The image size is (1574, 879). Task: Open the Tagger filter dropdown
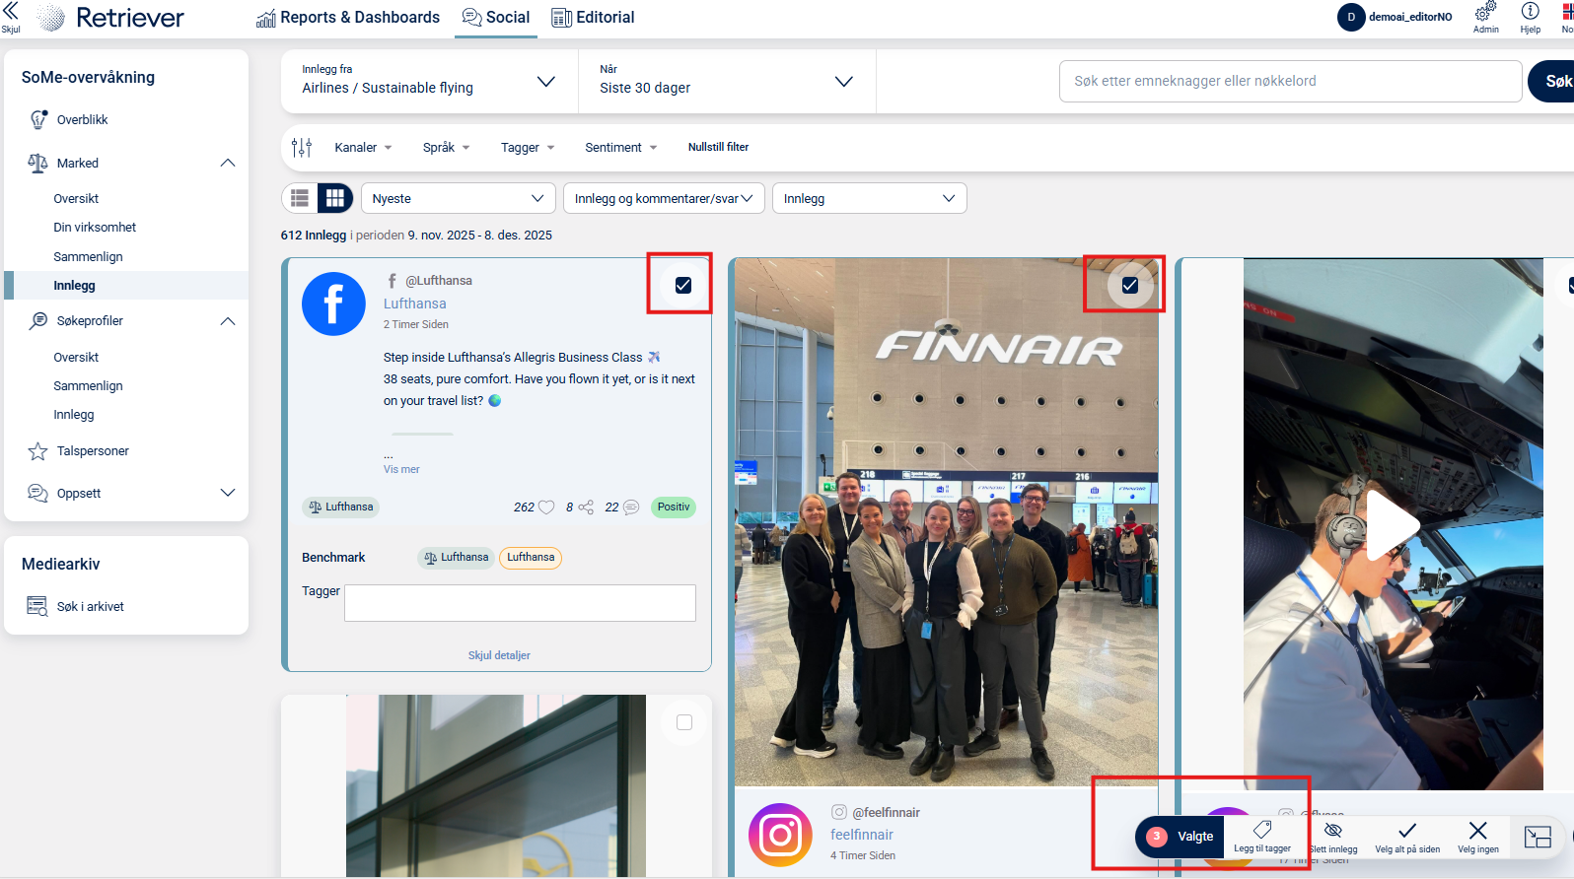[x=528, y=148]
